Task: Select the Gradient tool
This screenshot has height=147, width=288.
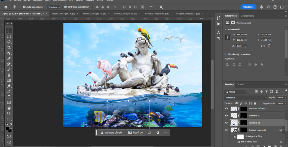Action: (x=9, y=80)
